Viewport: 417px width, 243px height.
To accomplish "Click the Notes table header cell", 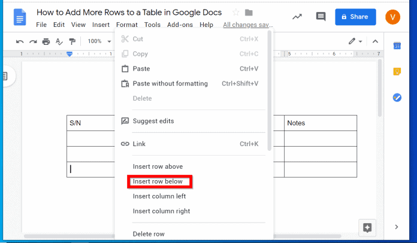I will click(x=320, y=123).
